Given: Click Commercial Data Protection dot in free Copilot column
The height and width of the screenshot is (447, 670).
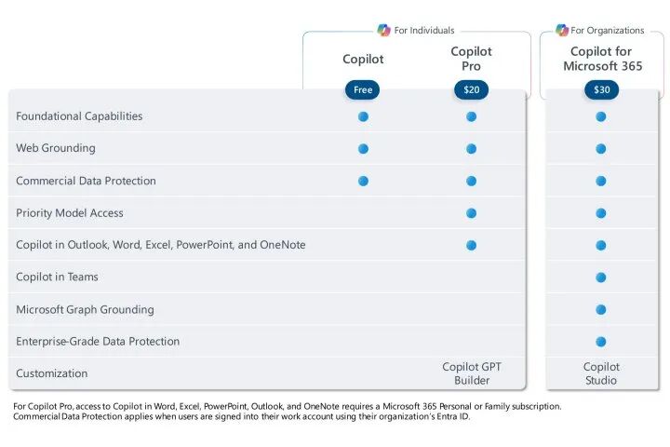Looking at the screenshot, I should pos(363,181).
